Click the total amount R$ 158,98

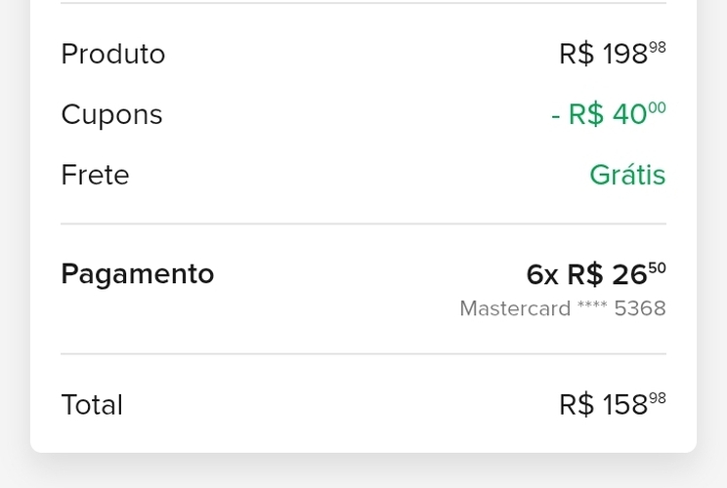612,404
